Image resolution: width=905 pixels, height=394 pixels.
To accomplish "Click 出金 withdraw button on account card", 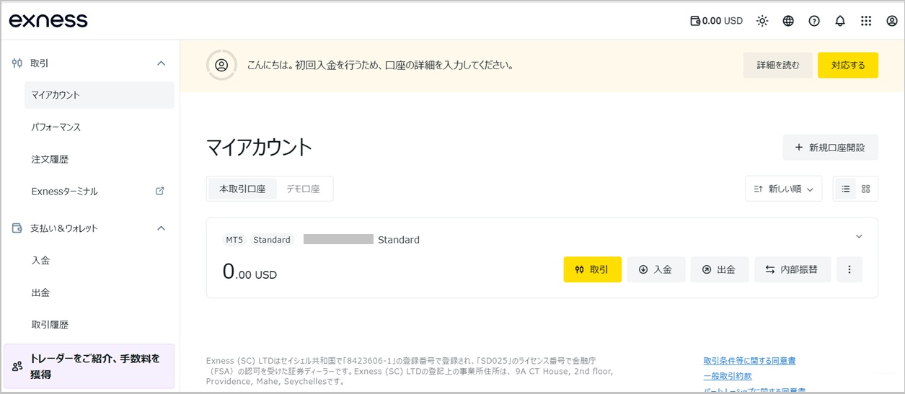I will point(720,269).
